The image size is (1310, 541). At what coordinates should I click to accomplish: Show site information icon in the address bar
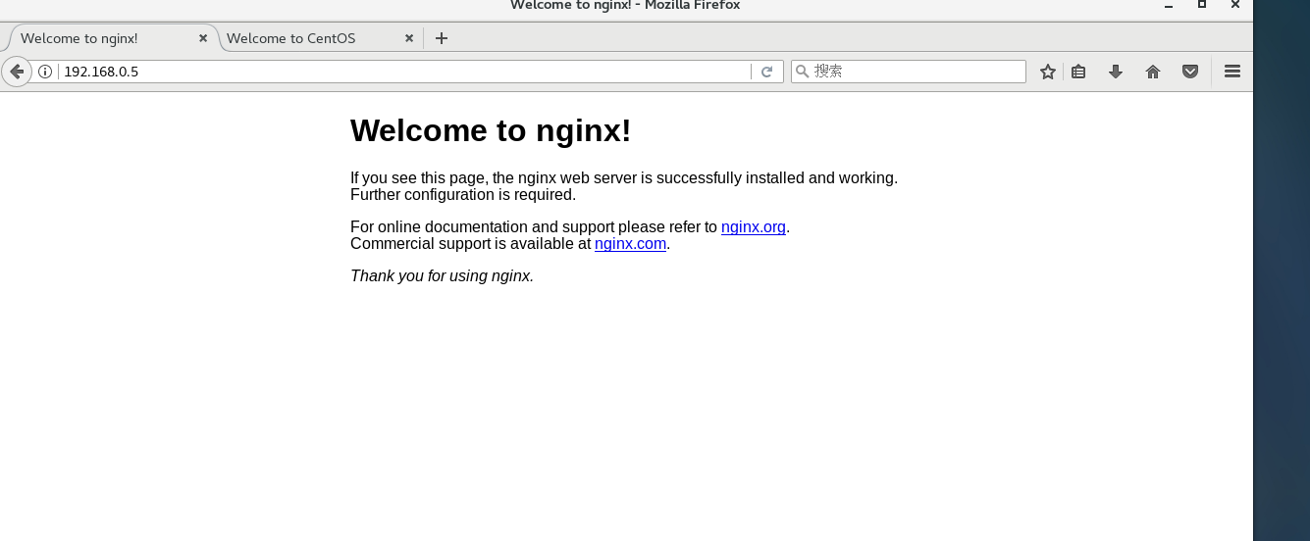(x=45, y=72)
